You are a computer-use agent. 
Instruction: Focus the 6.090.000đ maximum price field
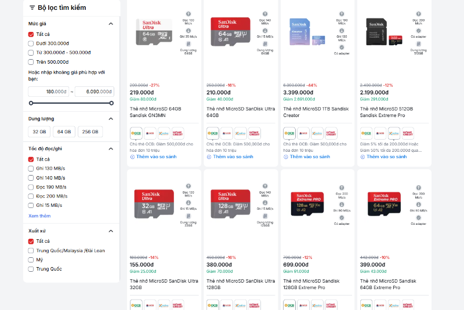[x=95, y=92]
